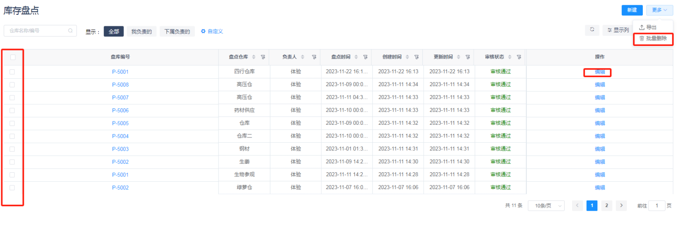Open the 更多 dropdown button
The image size is (677, 233).
659,10
